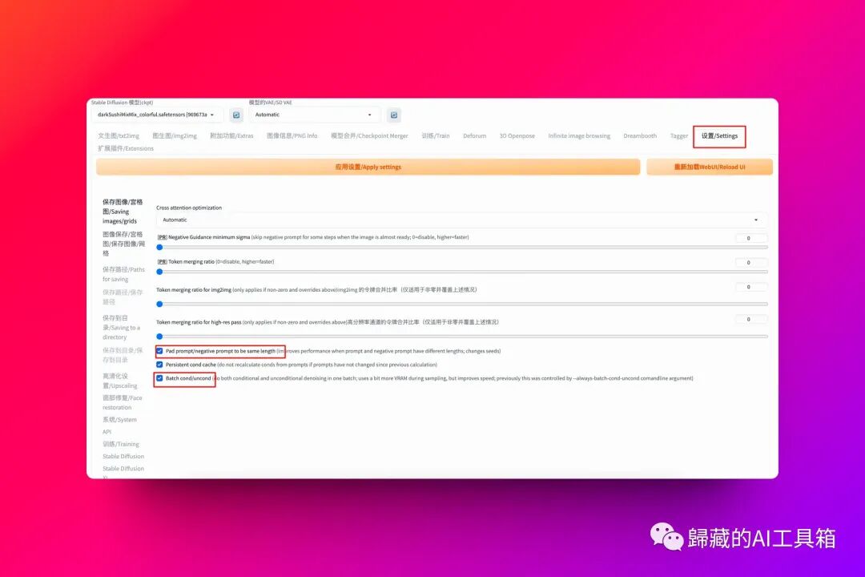Open the Deforum tab
Screen dimensions: 865x577
coord(474,135)
